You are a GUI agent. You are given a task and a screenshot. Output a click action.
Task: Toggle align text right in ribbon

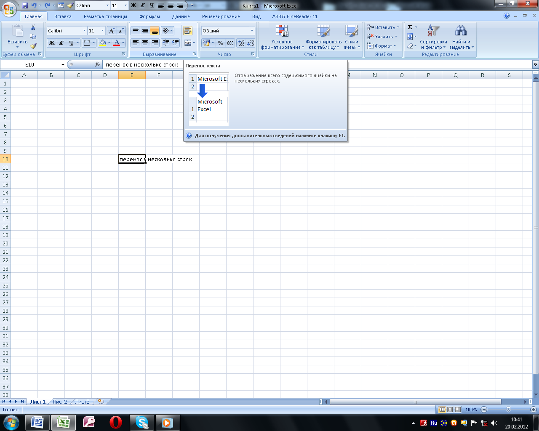pyautogui.click(x=155, y=43)
